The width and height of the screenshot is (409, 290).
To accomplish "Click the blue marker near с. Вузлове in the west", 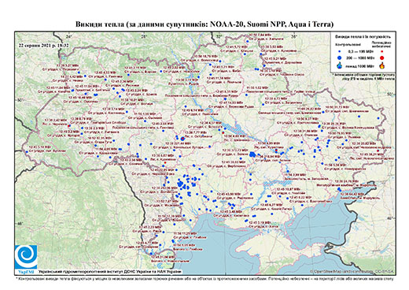I will coord(27,151).
